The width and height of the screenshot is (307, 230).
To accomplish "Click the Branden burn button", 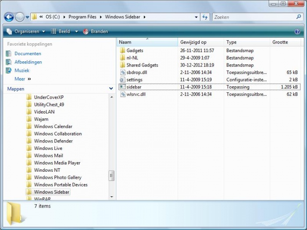I will [95, 32].
